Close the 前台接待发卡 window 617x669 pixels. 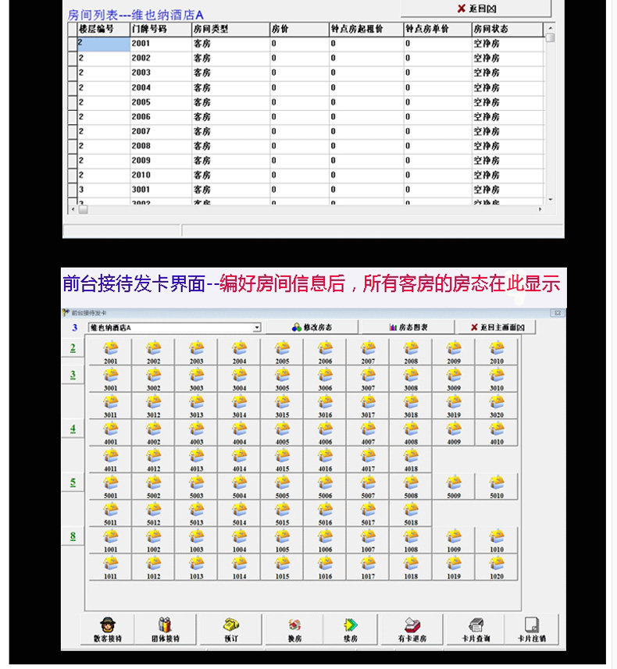tap(557, 313)
